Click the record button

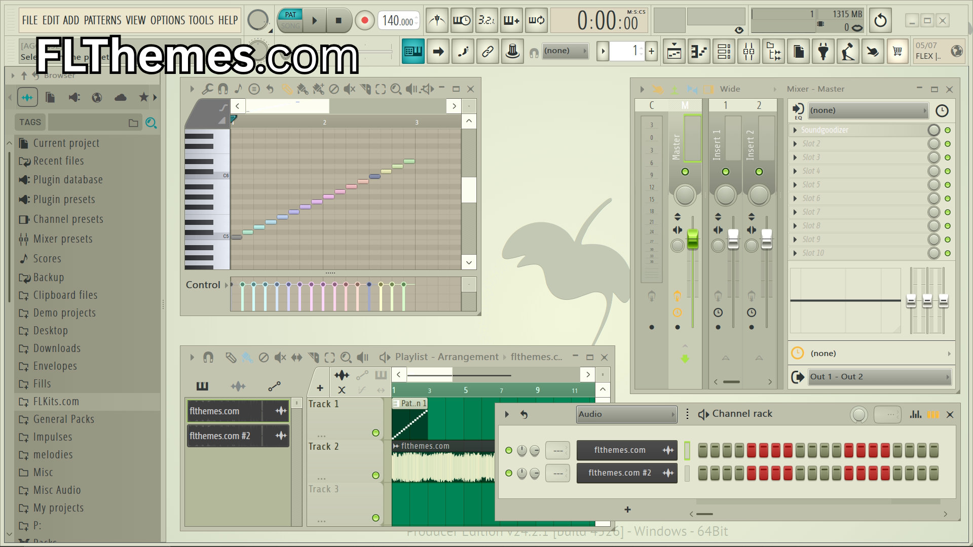[x=364, y=21]
